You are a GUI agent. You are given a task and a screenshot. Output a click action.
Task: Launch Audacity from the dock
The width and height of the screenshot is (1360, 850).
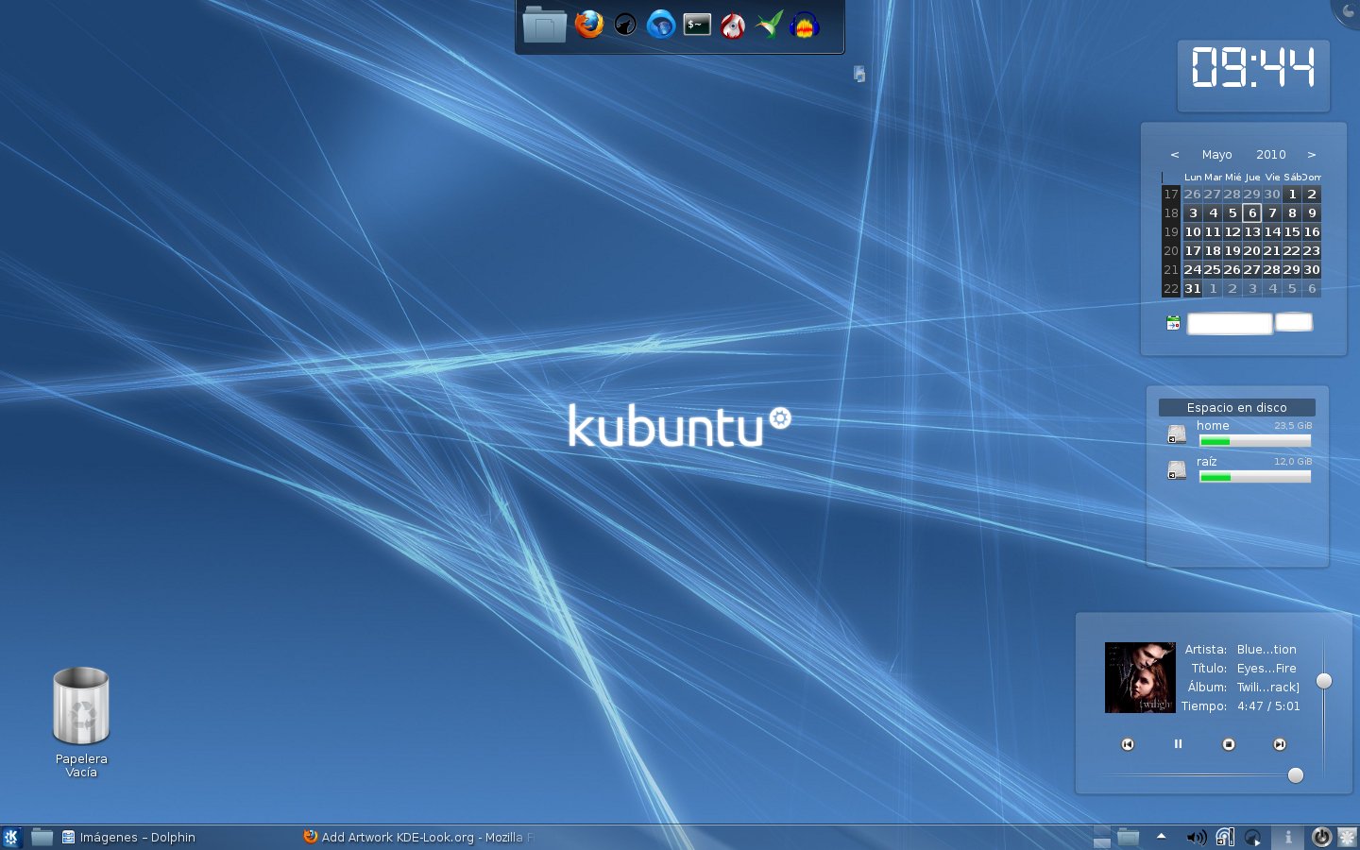point(805,25)
